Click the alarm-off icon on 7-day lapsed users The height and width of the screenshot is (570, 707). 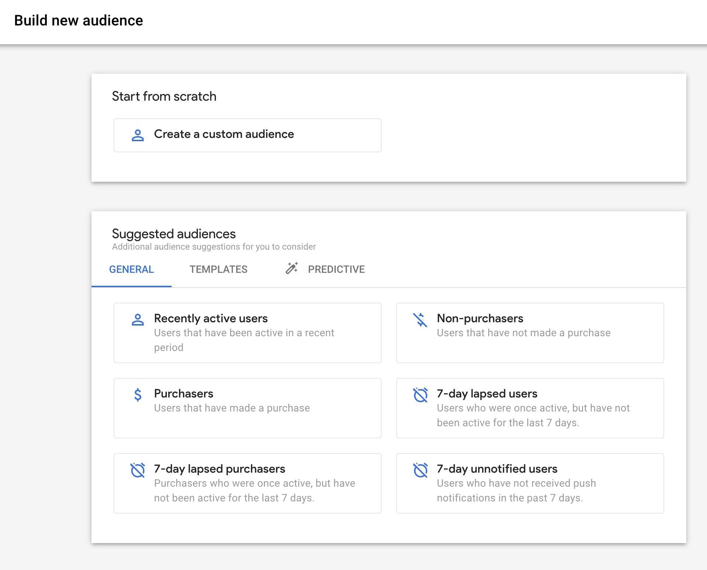420,395
